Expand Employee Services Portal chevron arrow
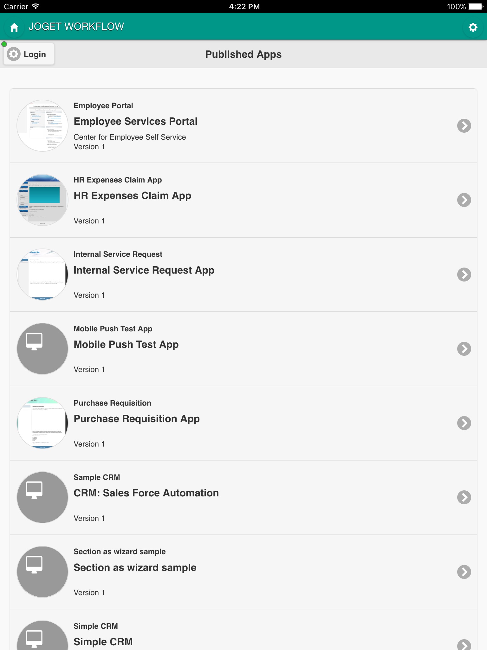 pyautogui.click(x=464, y=126)
